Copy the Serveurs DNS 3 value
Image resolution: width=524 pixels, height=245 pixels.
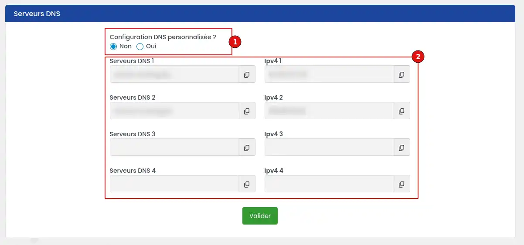coord(247,148)
